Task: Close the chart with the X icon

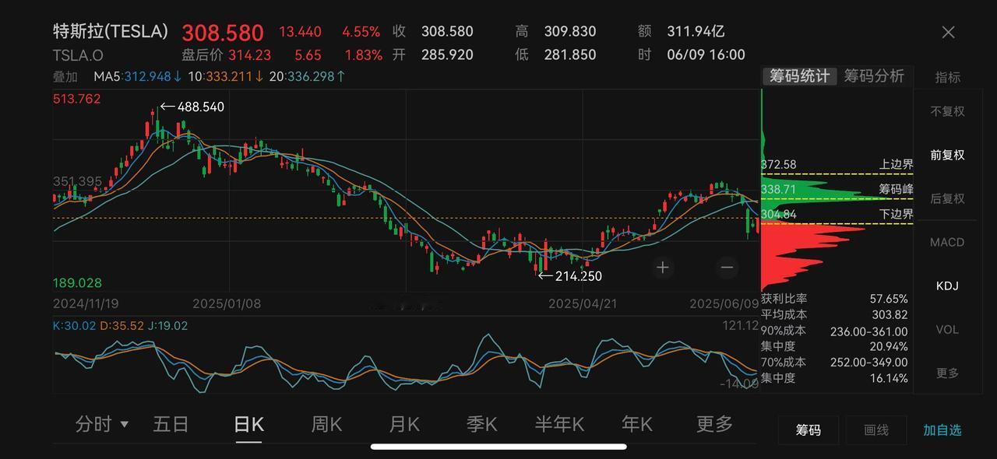Action: [x=948, y=32]
